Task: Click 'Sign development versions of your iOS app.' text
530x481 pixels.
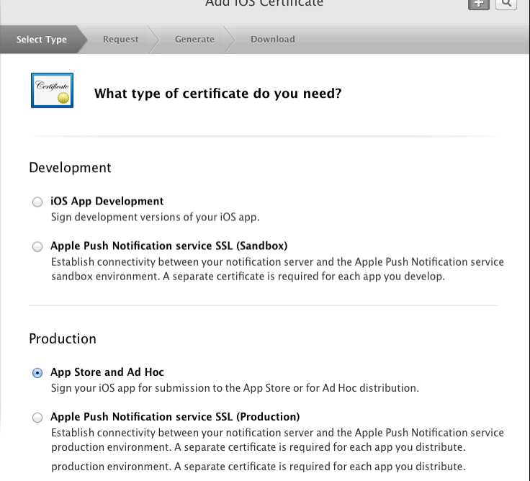Action: coord(155,217)
